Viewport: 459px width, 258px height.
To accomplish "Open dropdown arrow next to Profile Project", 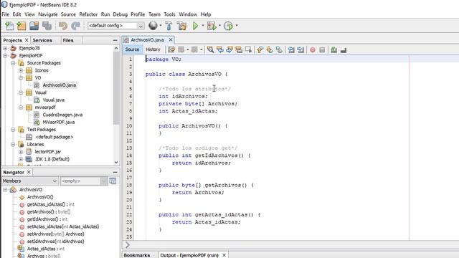I will tap(237, 26).
